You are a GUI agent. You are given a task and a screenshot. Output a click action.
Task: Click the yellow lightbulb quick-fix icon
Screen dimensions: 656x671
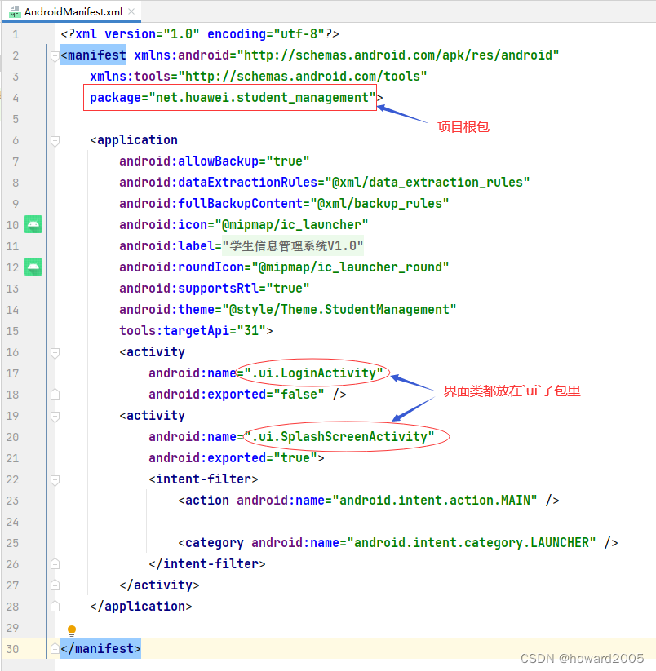(72, 630)
